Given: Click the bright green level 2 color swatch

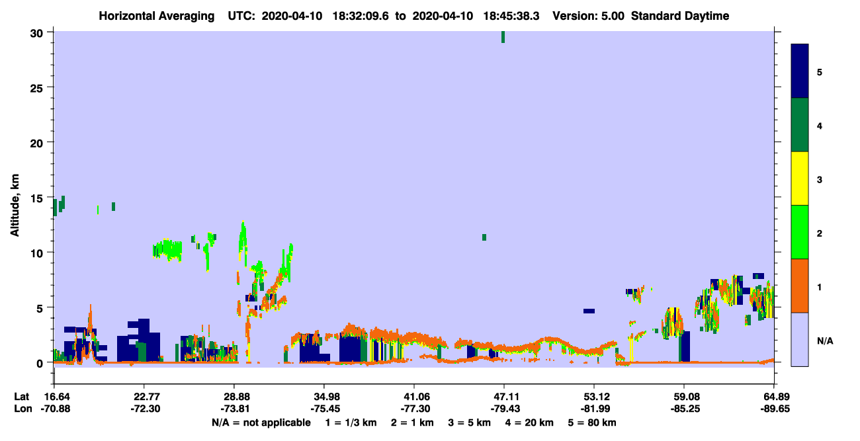Looking at the screenshot, I should (x=800, y=232).
